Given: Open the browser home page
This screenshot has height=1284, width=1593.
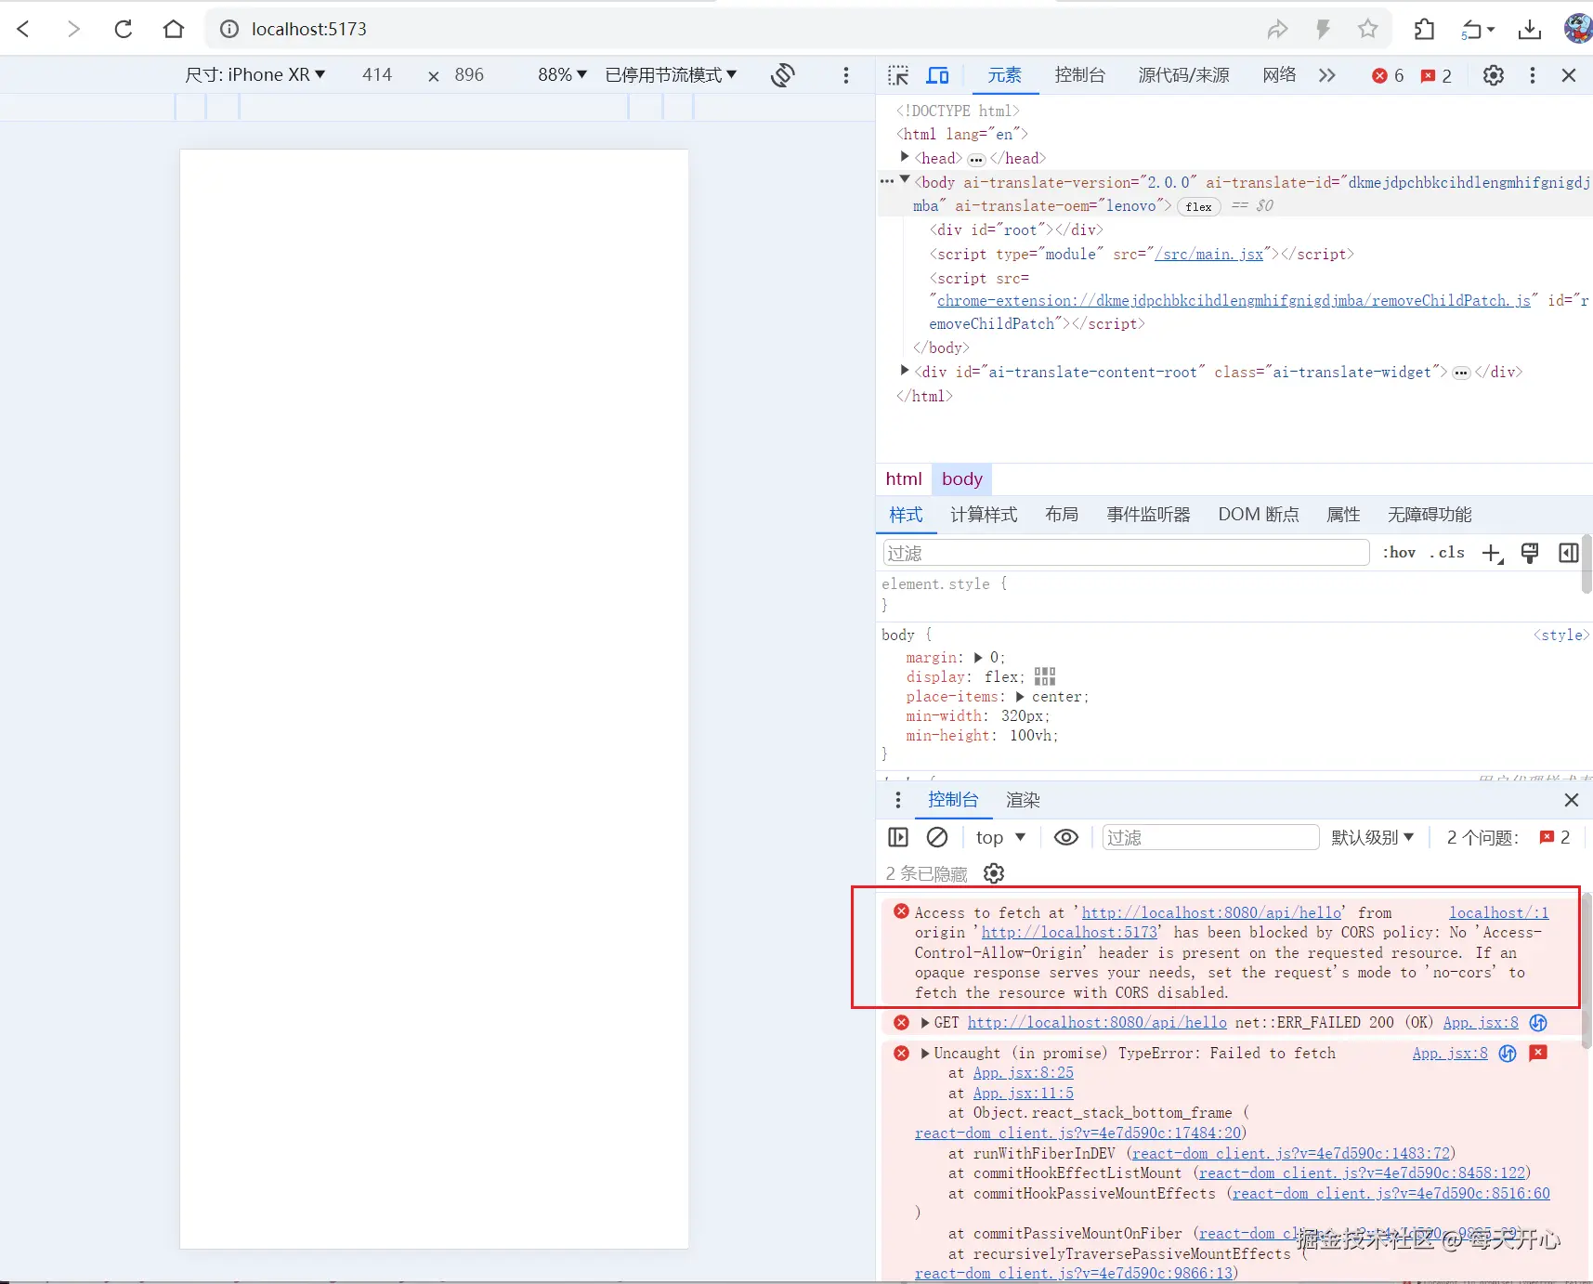Looking at the screenshot, I should [x=174, y=29].
